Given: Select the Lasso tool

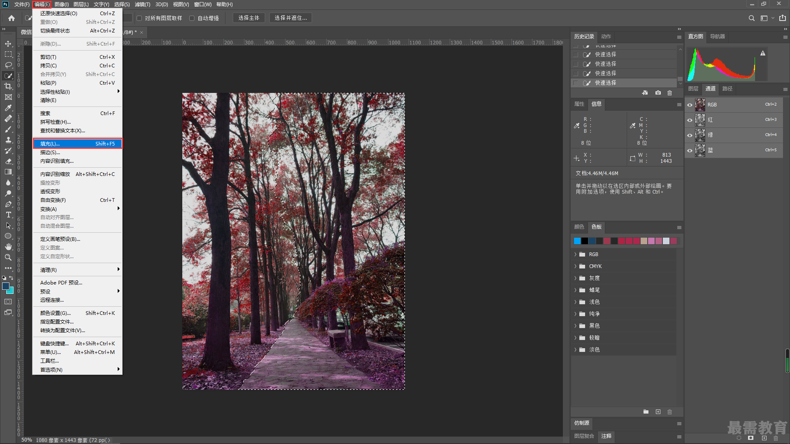Looking at the screenshot, I should (x=8, y=65).
